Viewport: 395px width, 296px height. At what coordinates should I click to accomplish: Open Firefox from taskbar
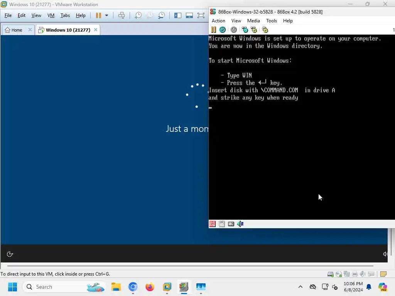coord(150,287)
